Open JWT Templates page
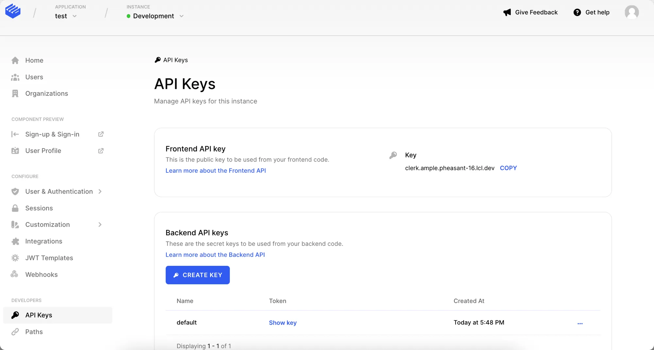654x350 pixels. (x=49, y=258)
